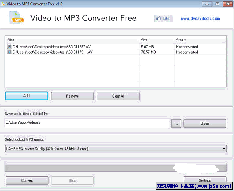
Task: Click the disabled Stop button
Action: pos(72,180)
